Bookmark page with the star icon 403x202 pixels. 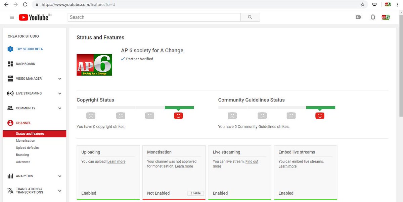click(363, 5)
